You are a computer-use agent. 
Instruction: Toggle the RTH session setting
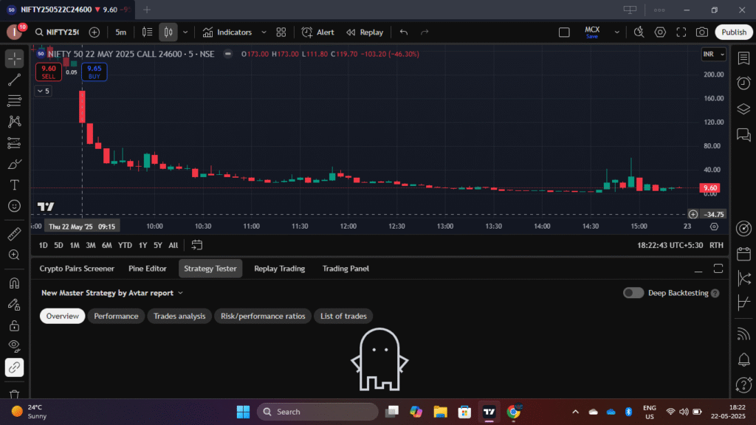pos(716,245)
